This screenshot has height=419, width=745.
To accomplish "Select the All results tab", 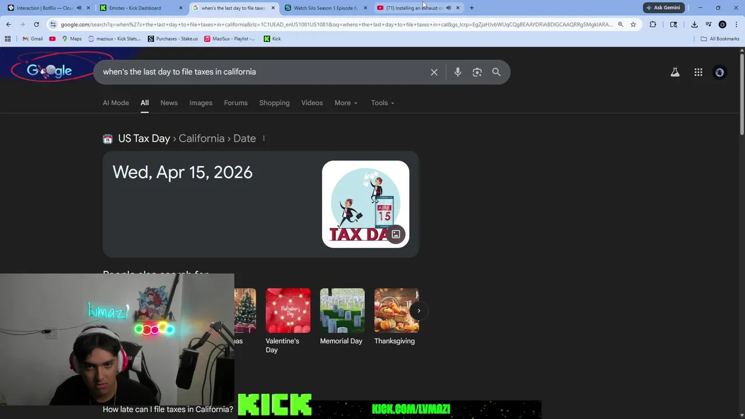I will point(144,103).
